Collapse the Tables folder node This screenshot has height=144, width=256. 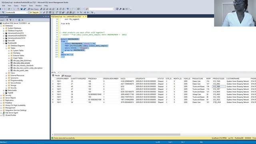pos(6,48)
